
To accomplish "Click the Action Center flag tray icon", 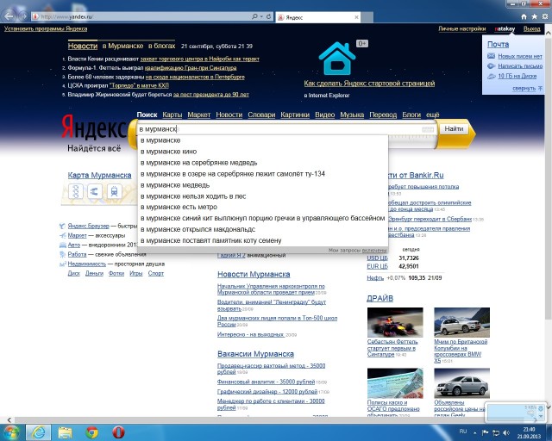I will click(485, 432).
